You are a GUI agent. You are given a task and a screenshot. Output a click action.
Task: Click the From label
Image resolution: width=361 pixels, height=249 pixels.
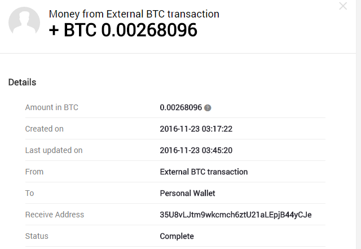pos(34,172)
